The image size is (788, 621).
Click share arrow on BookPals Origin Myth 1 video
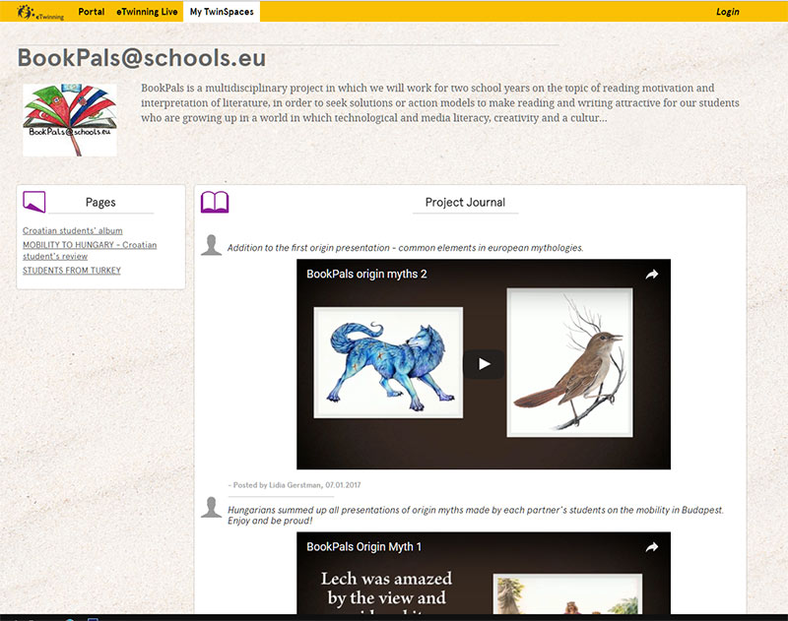pos(652,547)
